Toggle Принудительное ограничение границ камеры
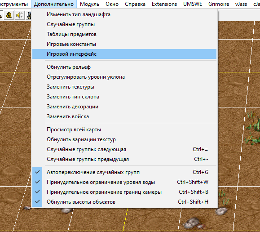This screenshot has width=260, height=232. point(124,192)
